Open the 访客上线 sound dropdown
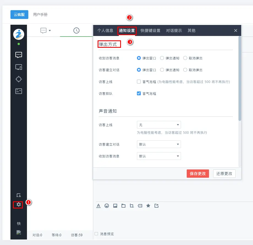 point(159,125)
